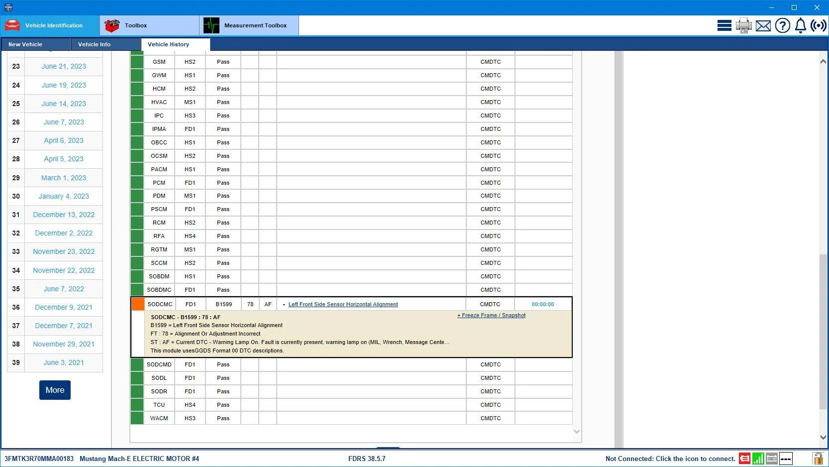Viewport: 829px width, 467px height.
Task: Click the outer scrollbar down arrow
Action: 823,437
